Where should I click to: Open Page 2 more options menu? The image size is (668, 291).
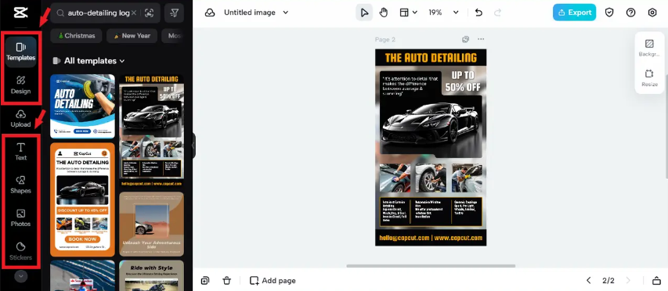(x=481, y=39)
